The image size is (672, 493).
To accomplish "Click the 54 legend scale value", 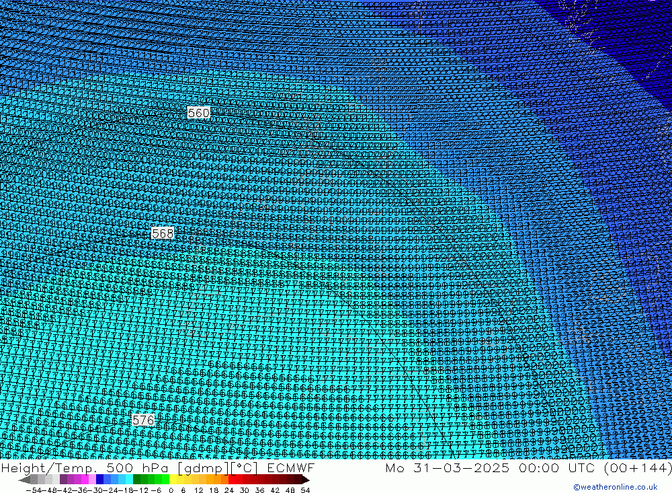I will 305,490.
